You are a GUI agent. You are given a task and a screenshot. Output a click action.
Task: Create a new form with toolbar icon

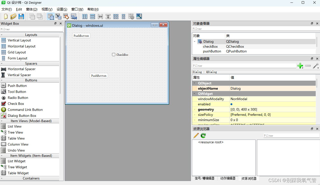6,16
